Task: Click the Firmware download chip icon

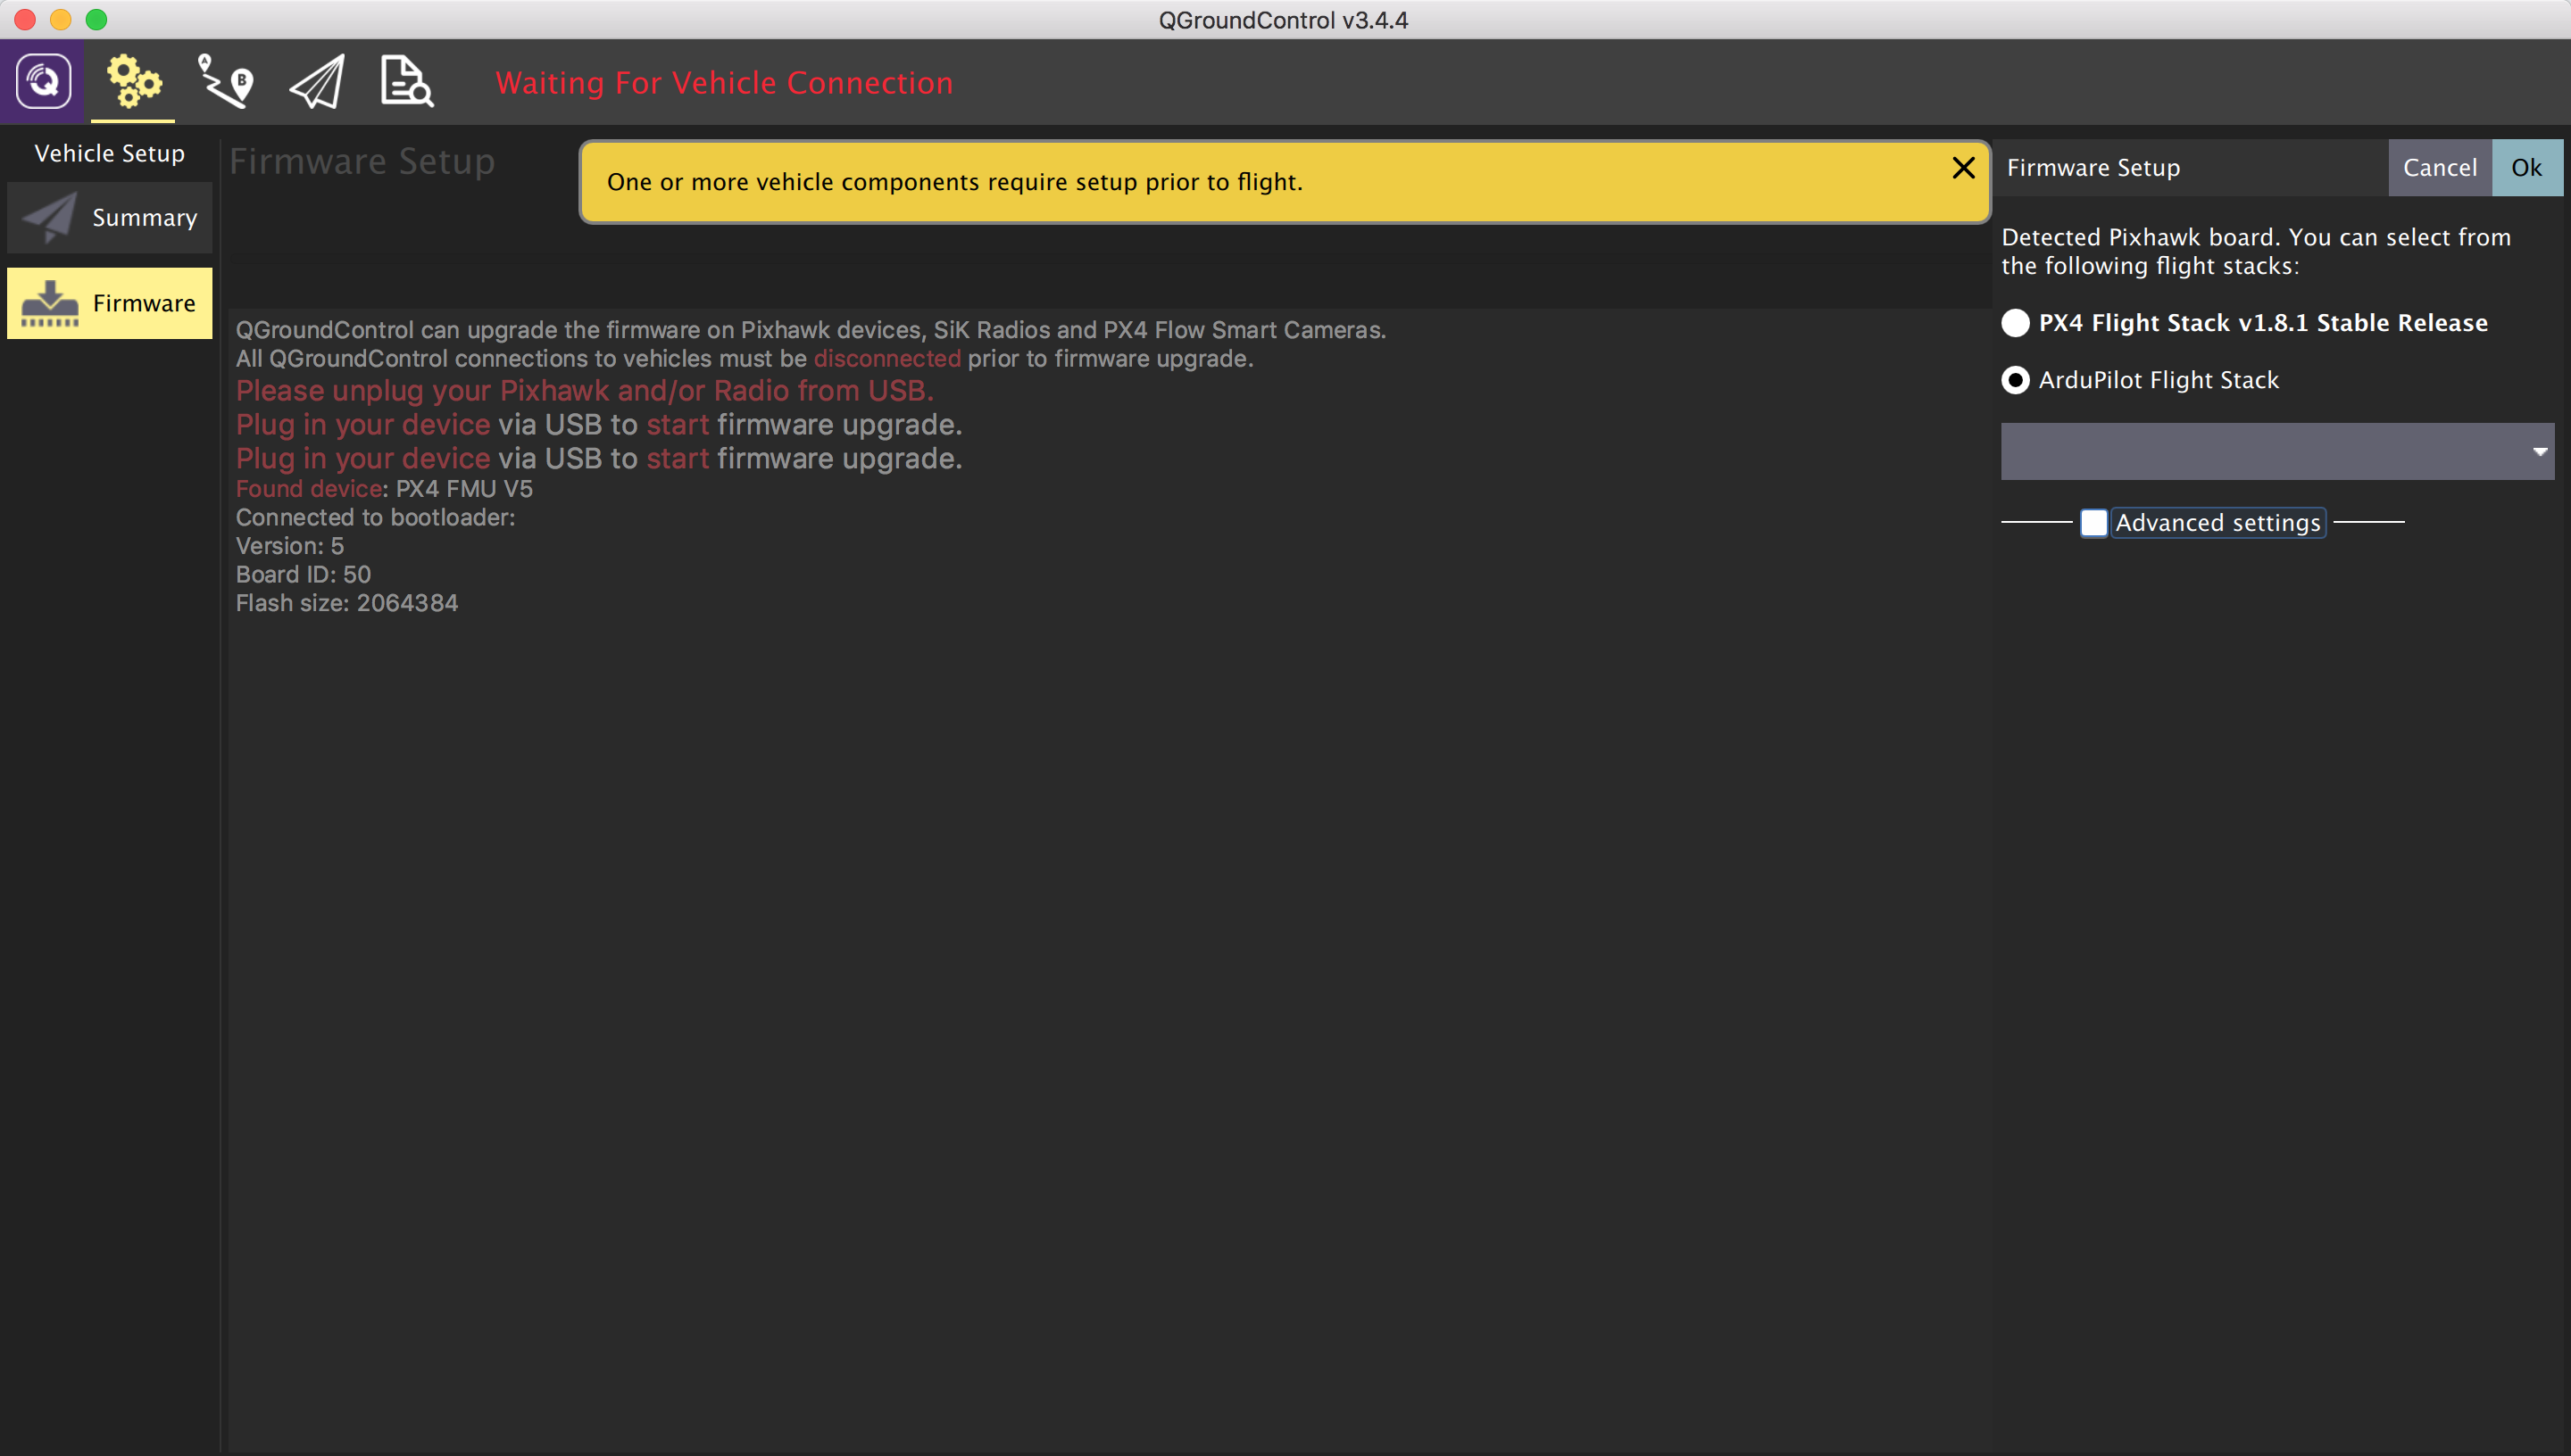Action: point(49,303)
